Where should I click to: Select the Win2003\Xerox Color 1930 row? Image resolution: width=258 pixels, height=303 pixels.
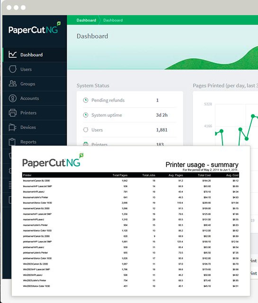[131, 286]
